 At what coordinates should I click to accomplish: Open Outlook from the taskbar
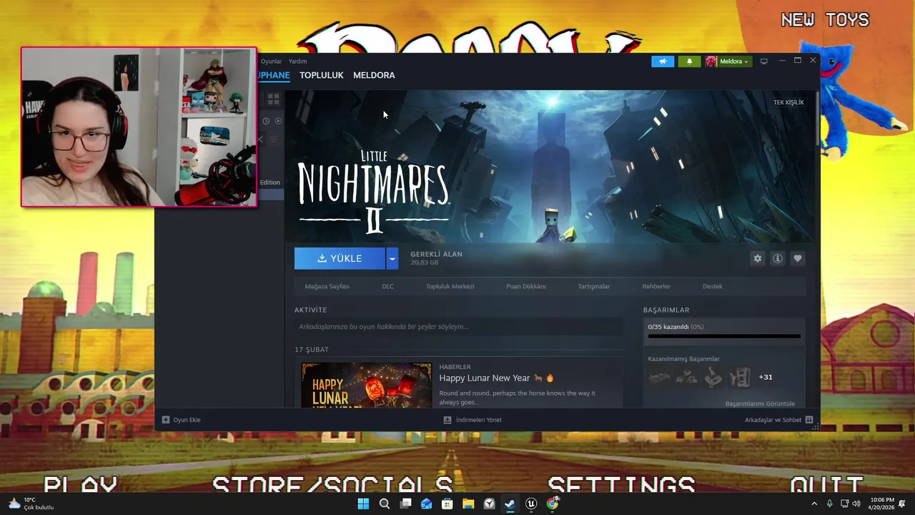[426, 504]
